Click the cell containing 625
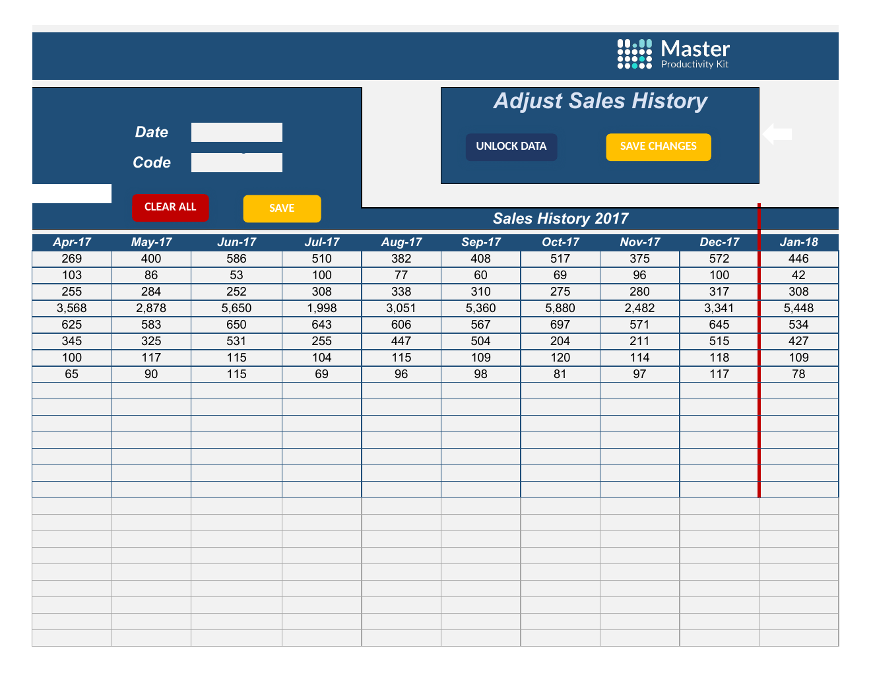Screen dimensions: 871x673 [x=72, y=325]
